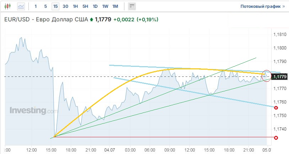Click the Investing.com watermark logo
This screenshot has width=289, height=154.
point(33,110)
